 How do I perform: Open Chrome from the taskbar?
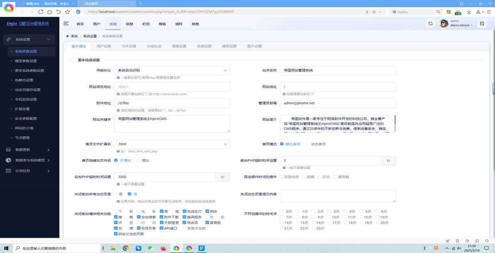(126, 248)
